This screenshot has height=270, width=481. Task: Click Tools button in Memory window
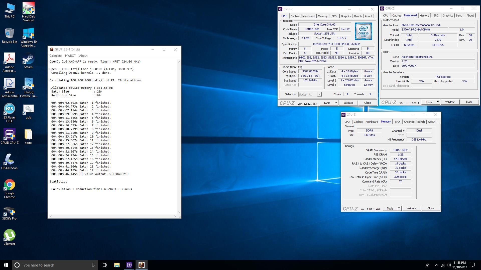pyautogui.click(x=390, y=208)
